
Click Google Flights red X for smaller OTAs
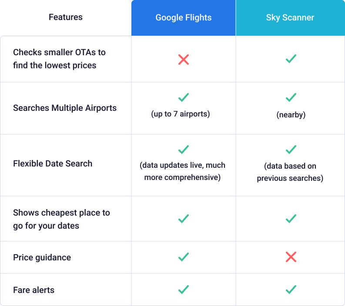click(x=184, y=59)
